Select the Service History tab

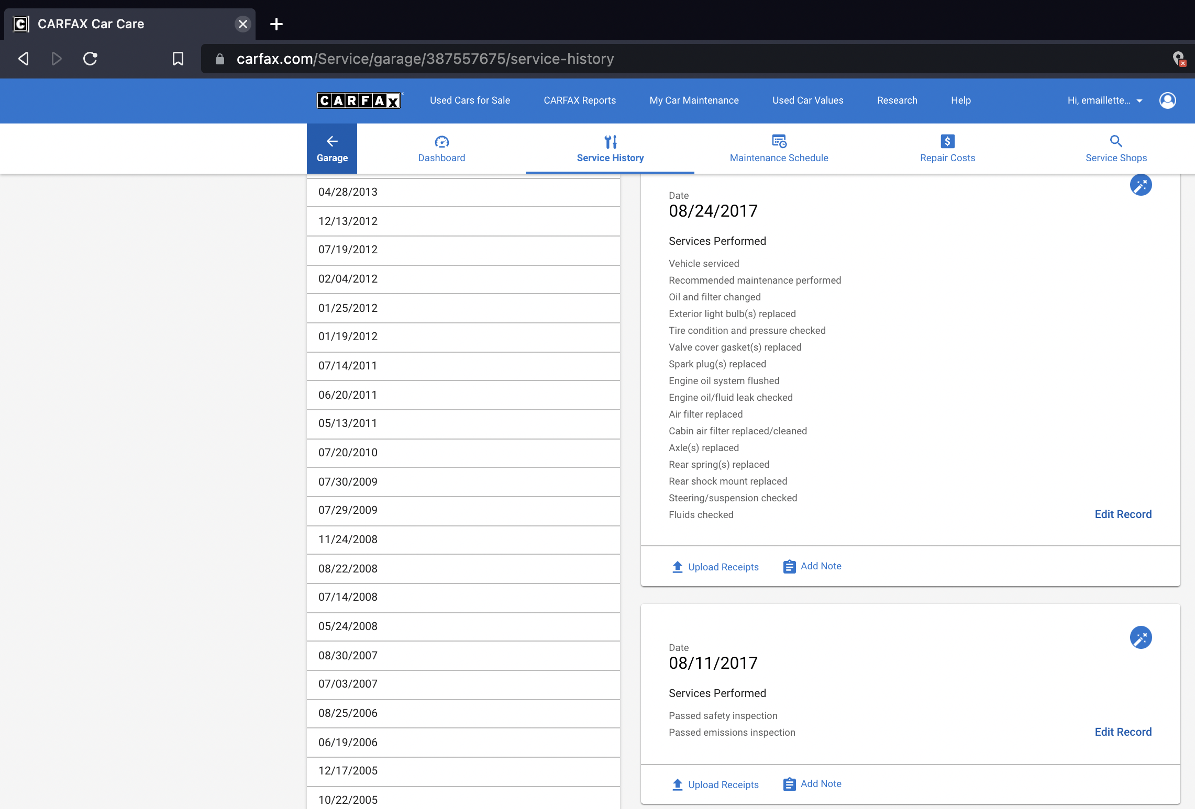610,149
